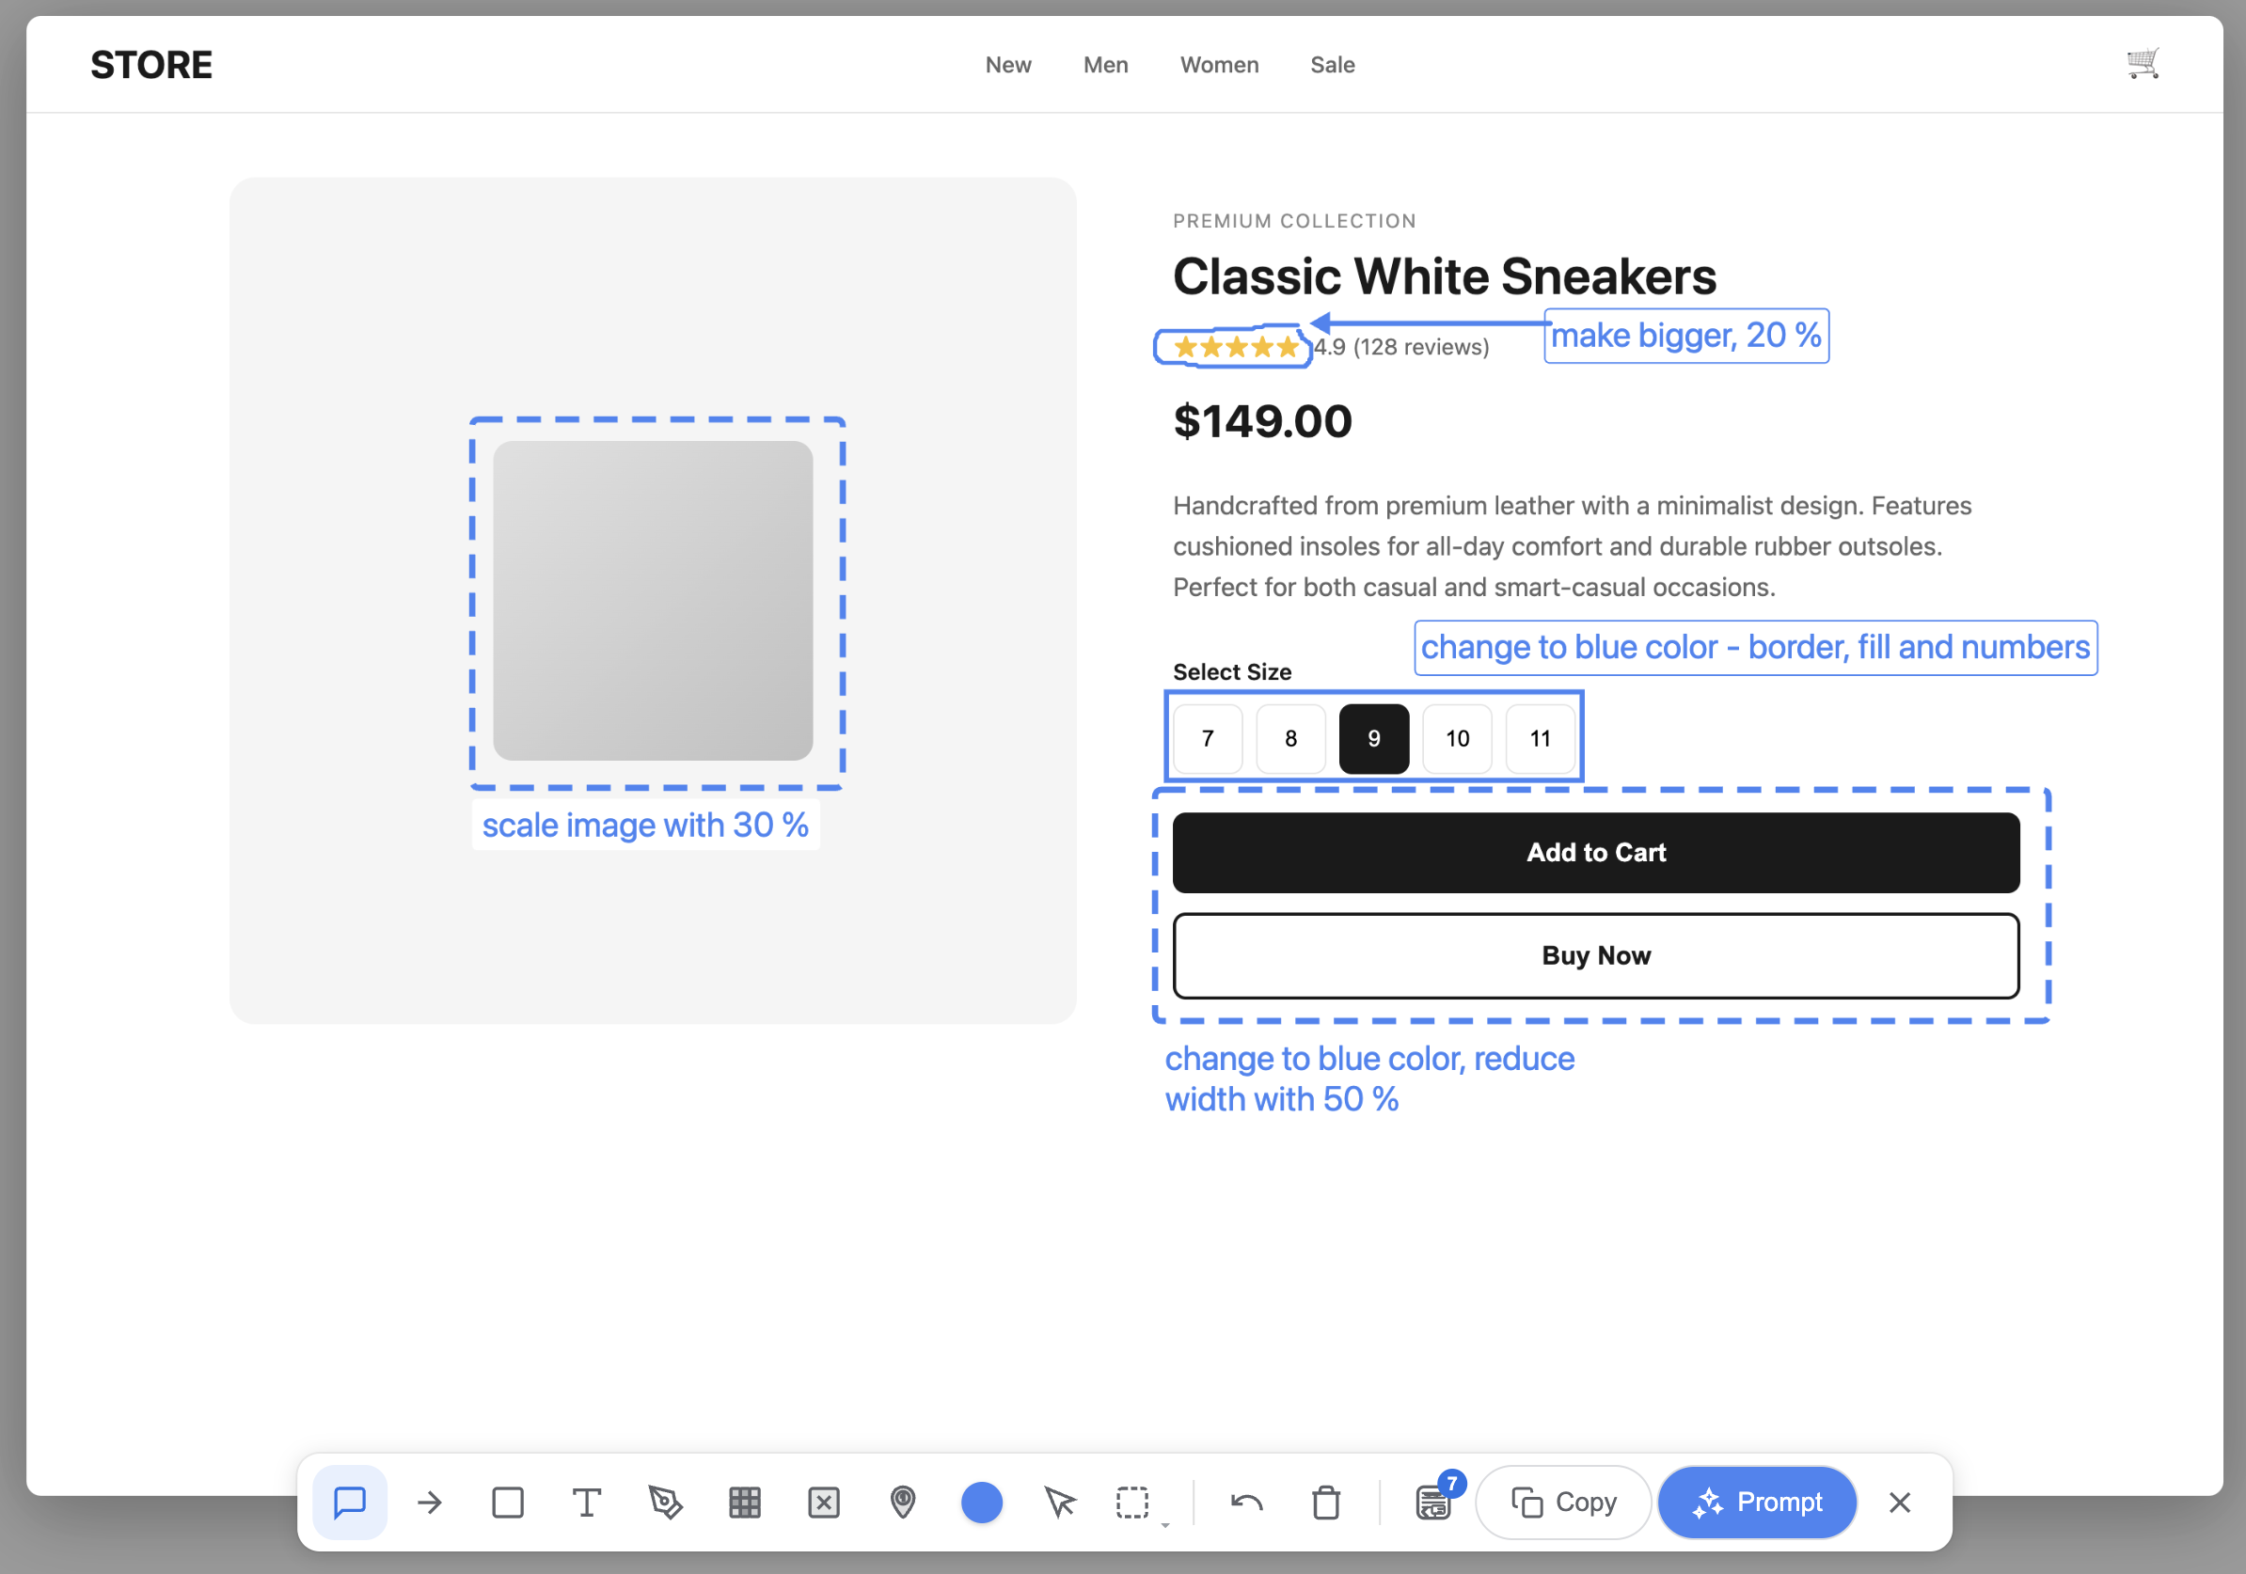Select size 11

coord(1540,738)
